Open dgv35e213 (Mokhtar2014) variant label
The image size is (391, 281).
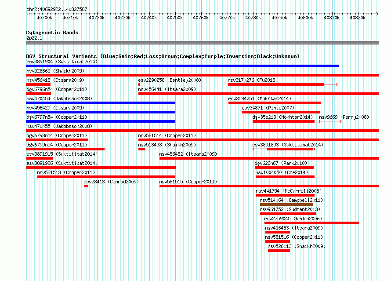pyautogui.click(x=282, y=117)
